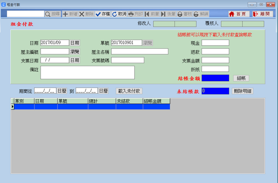Click the 單別 column header
The width and height of the screenshot is (278, 183).
(x=24, y=101)
